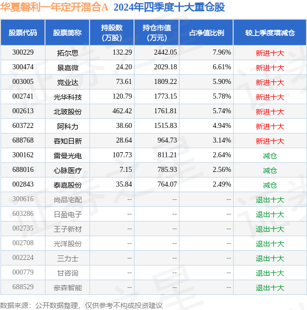Select stock name 王子新材
This screenshot has height=310, width=307.
(x=68, y=229)
